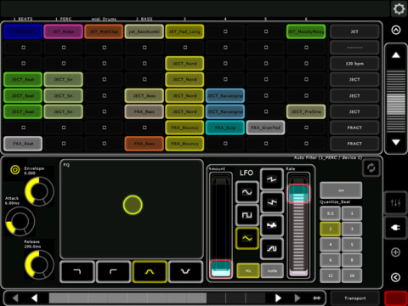Viewport: 408px width, 306px height.
Task: Toggle the Quantize 'on' button
Action: click(x=341, y=190)
